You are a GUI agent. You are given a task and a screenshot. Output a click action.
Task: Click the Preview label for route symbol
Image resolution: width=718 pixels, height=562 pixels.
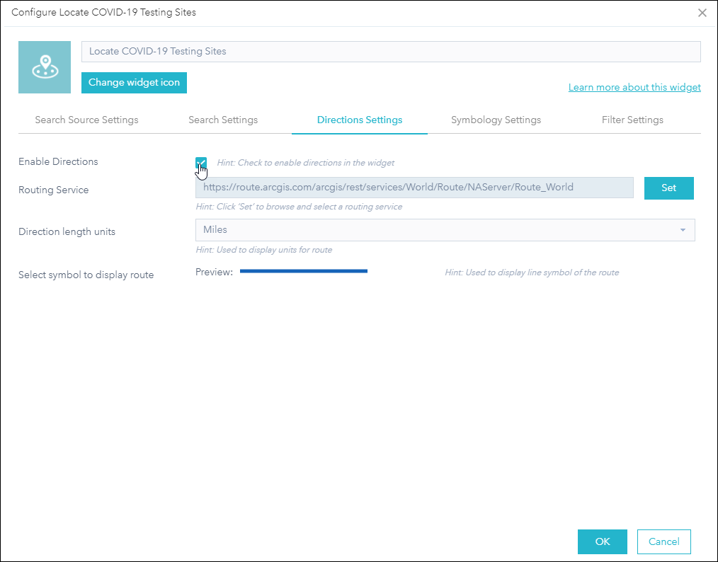(214, 271)
